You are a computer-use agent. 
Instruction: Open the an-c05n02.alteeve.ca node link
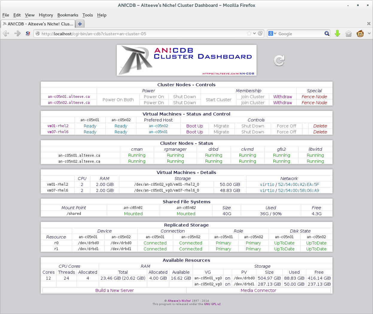tap(69, 103)
